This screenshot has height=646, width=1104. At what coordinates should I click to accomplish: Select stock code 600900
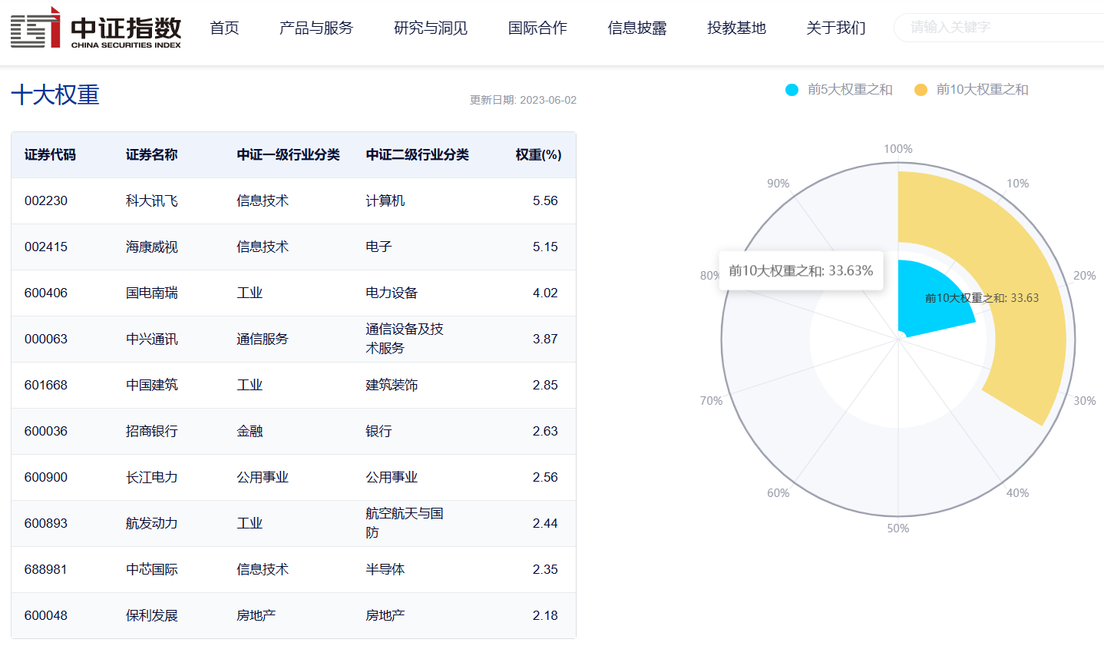point(46,478)
